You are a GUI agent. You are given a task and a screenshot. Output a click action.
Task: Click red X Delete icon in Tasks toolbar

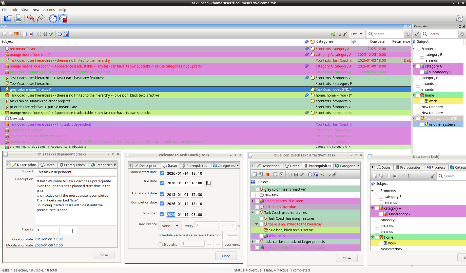pos(31,34)
